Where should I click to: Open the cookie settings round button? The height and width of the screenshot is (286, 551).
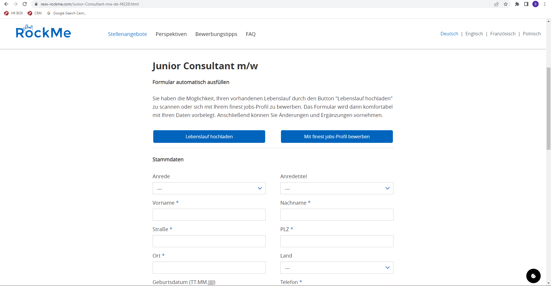[x=533, y=276]
